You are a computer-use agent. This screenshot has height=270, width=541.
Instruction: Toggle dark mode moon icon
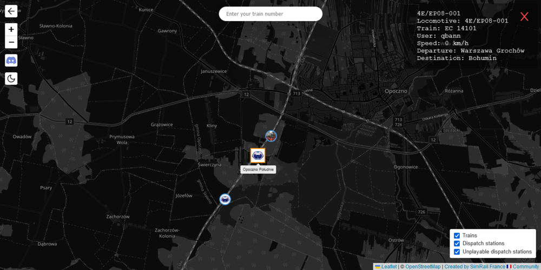(11, 78)
